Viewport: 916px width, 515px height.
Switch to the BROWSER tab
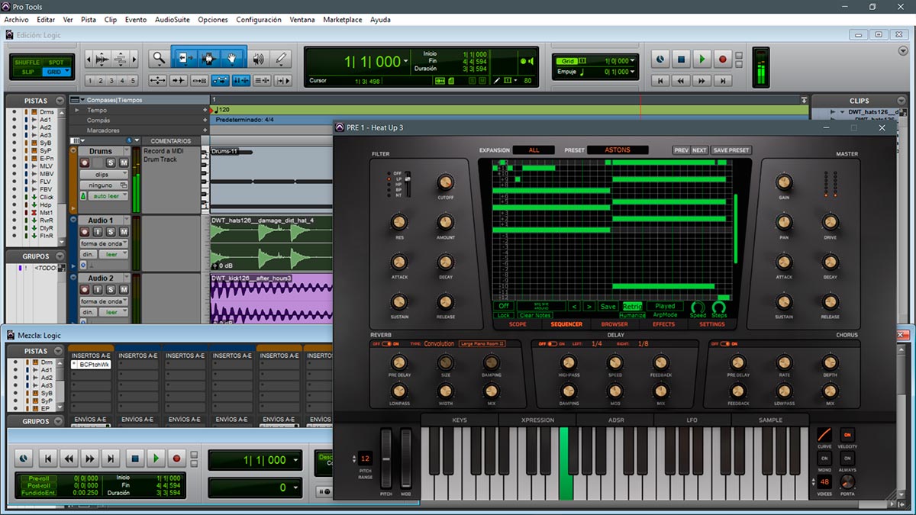coord(614,324)
